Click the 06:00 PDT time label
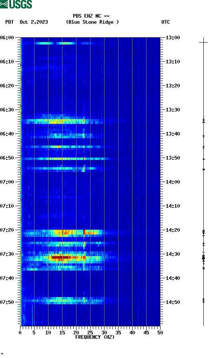The image size is (221, 358). coord(7,37)
